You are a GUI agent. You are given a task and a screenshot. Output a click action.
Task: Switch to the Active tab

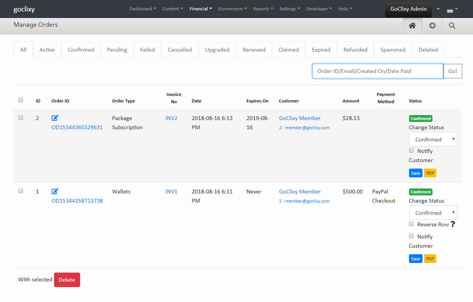pyautogui.click(x=47, y=50)
